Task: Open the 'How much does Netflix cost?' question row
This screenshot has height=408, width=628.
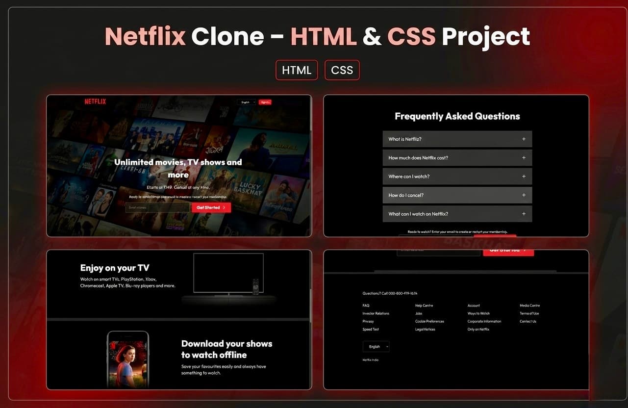Action: pos(457,158)
